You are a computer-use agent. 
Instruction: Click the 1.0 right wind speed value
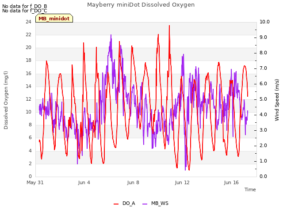263,161
